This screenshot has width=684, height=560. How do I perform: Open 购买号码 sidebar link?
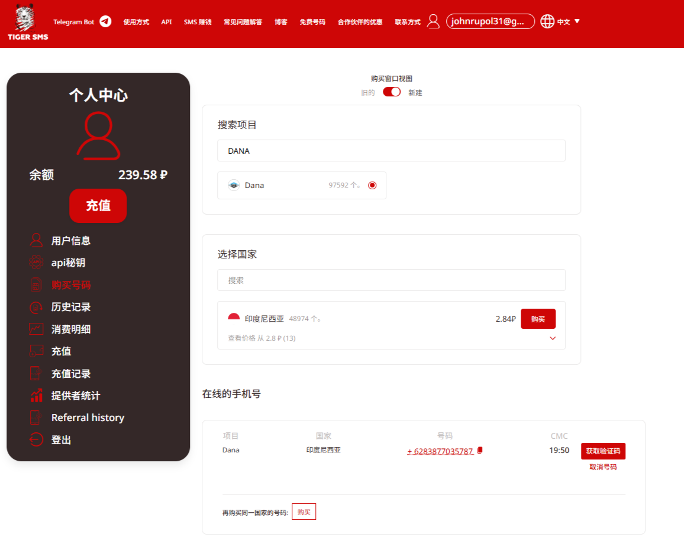tap(70, 285)
